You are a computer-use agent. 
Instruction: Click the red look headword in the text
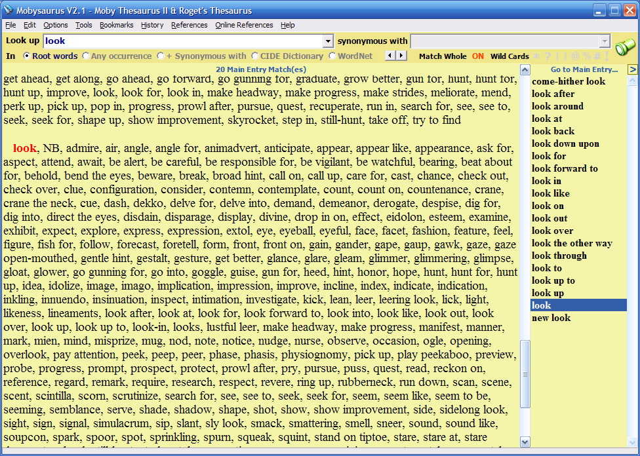[x=24, y=148]
